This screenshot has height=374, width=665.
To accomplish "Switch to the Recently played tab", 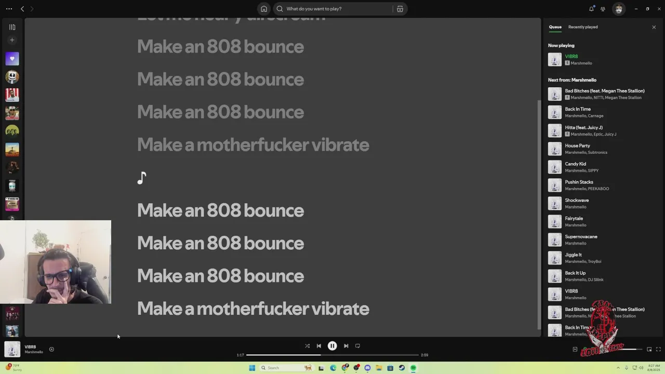I will [x=583, y=27].
